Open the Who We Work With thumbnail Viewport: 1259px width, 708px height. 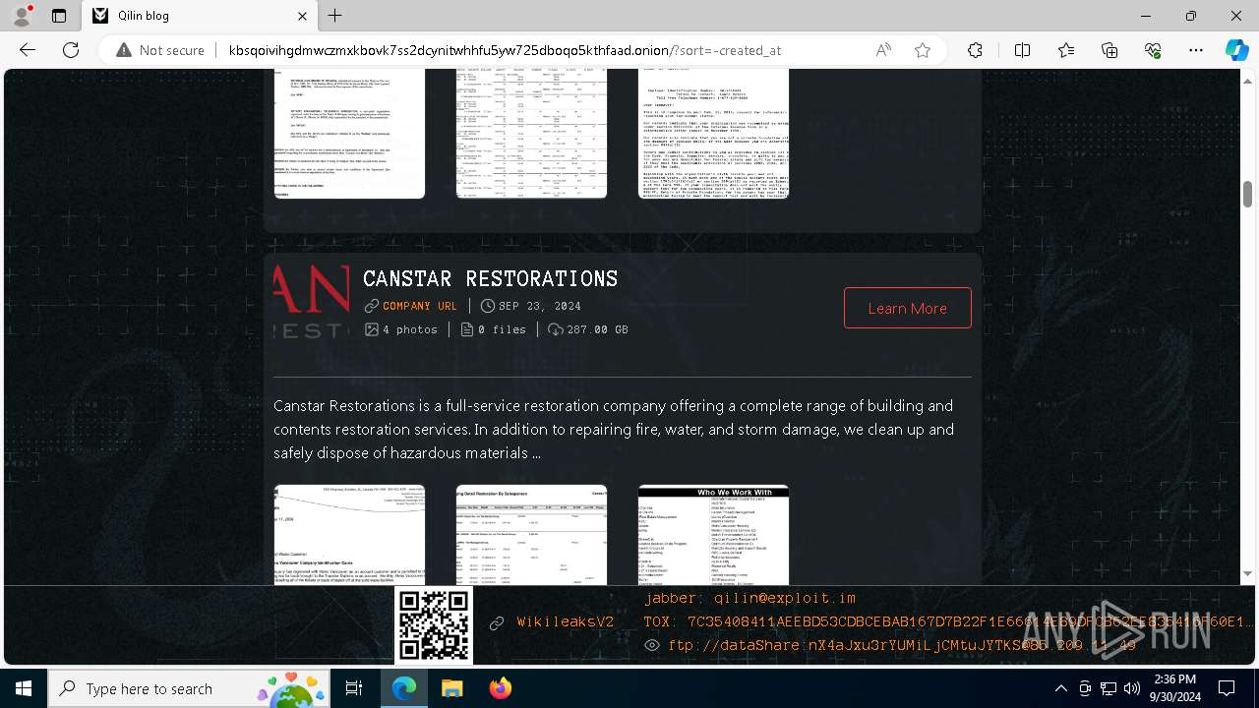pyautogui.click(x=713, y=535)
